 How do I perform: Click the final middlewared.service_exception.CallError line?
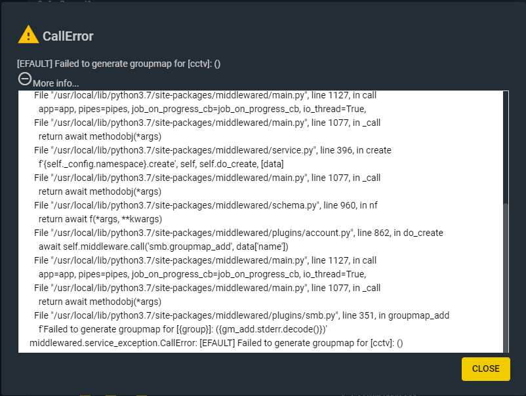click(x=216, y=343)
